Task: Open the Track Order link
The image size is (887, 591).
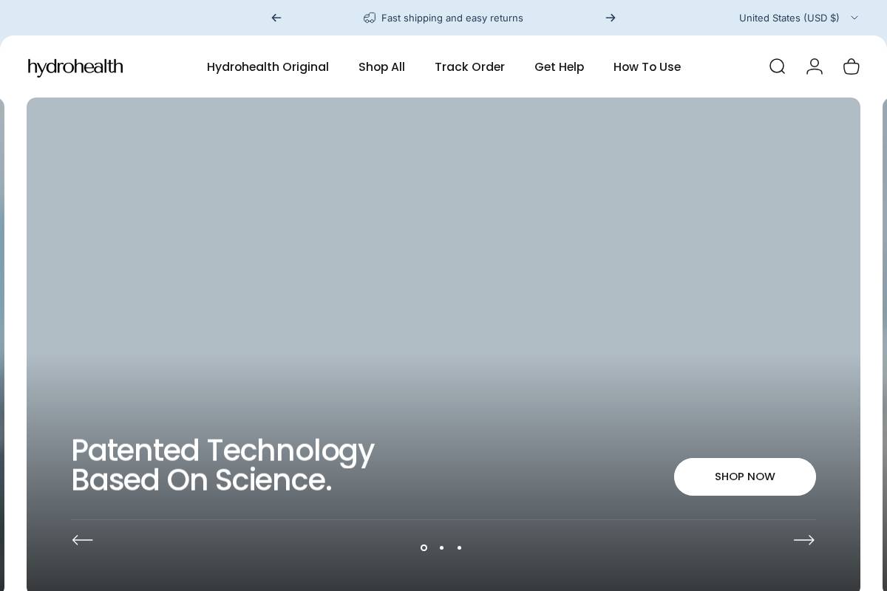Action: pos(470,66)
